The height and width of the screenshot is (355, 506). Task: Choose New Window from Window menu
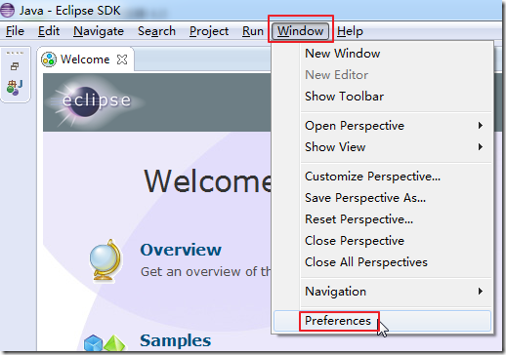click(382, 54)
